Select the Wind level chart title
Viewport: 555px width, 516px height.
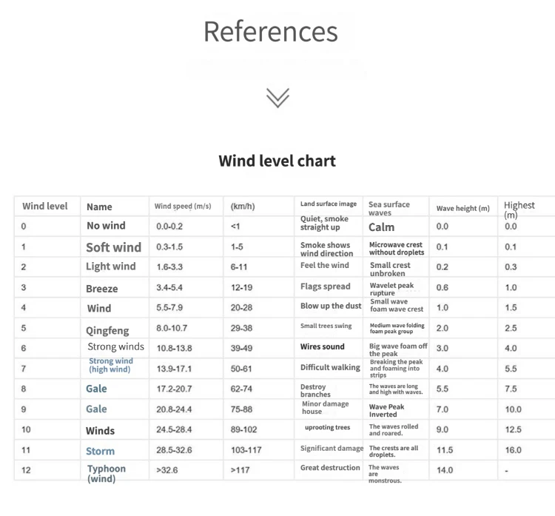click(x=277, y=161)
